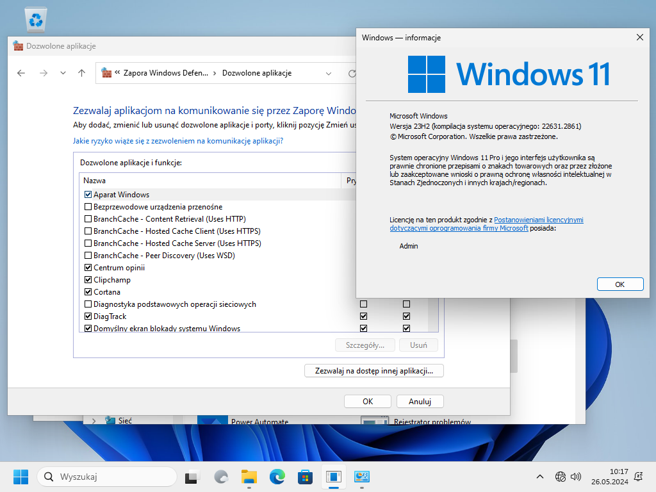Enable BranchCache Hosted Cache Server

pos(88,243)
